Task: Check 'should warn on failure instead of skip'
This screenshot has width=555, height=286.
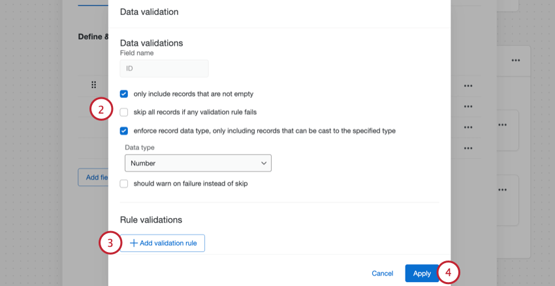Action: click(x=124, y=183)
